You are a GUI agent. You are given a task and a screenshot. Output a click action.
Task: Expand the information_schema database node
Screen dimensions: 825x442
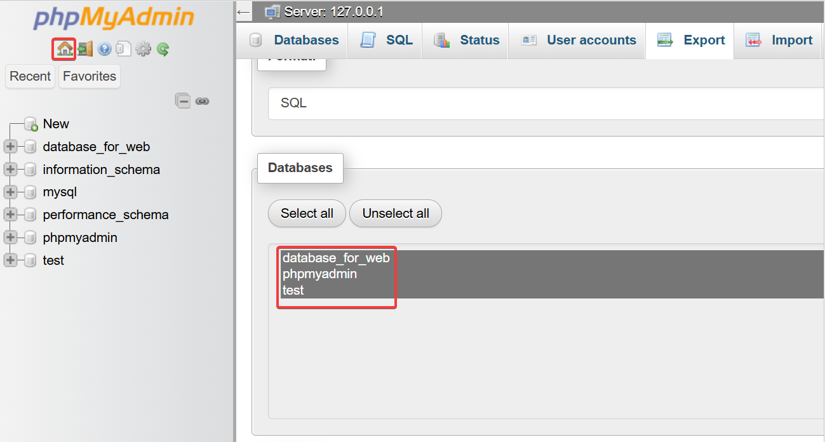tap(10, 170)
